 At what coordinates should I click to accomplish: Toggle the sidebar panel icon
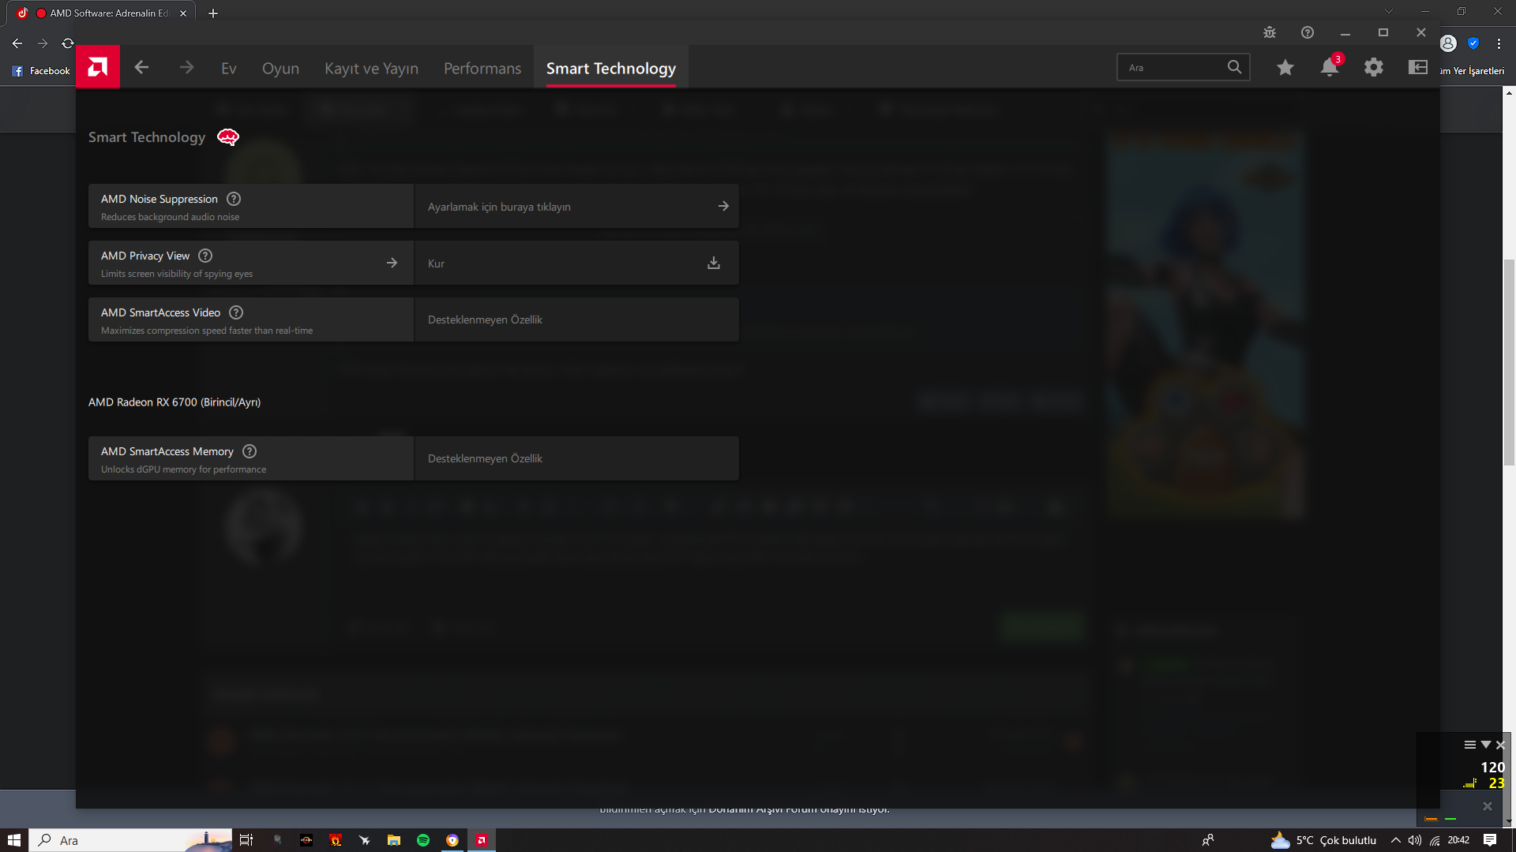1418,68
